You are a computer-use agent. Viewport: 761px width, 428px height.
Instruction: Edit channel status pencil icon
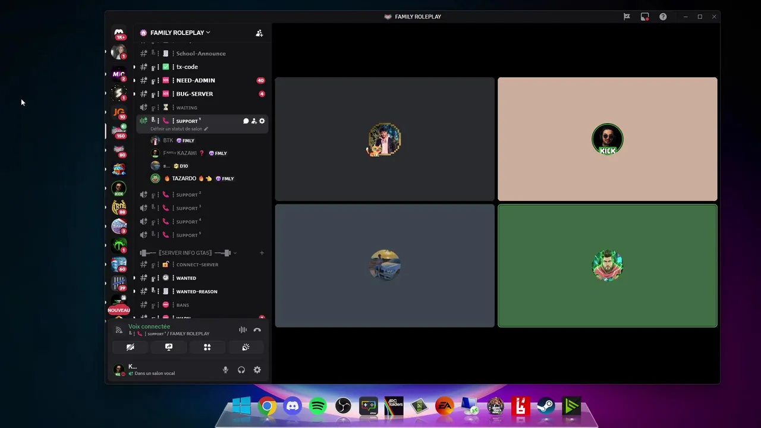tap(206, 129)
